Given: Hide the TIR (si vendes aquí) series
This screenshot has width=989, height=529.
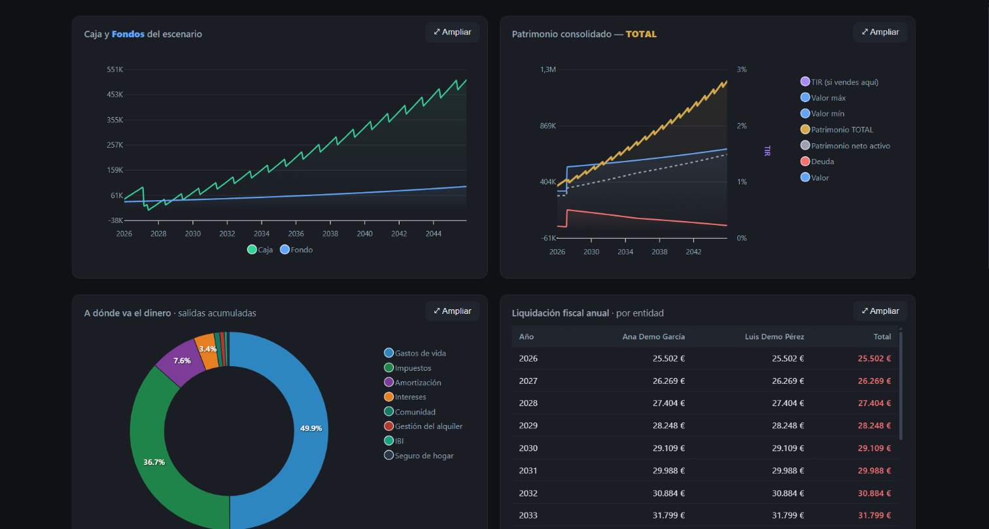Looking at the screenshot, I should [805, 82].
